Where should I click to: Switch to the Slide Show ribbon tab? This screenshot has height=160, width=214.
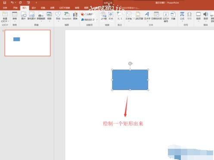coord(65,8)
